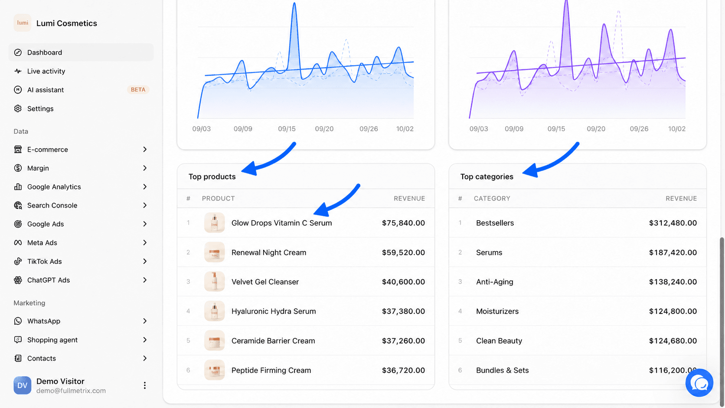725x408 pixels.
Task: Click the Moisturizers category name
Action: point(497,311)
